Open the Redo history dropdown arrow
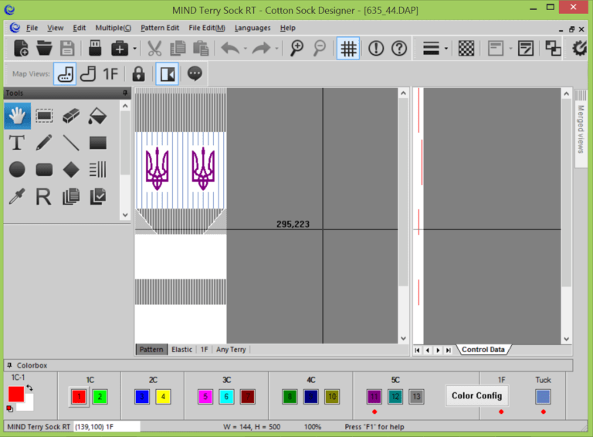 coord(277,49)
